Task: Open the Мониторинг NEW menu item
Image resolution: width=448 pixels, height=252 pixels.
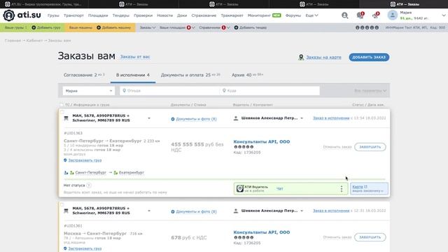Action: [265, 15]
